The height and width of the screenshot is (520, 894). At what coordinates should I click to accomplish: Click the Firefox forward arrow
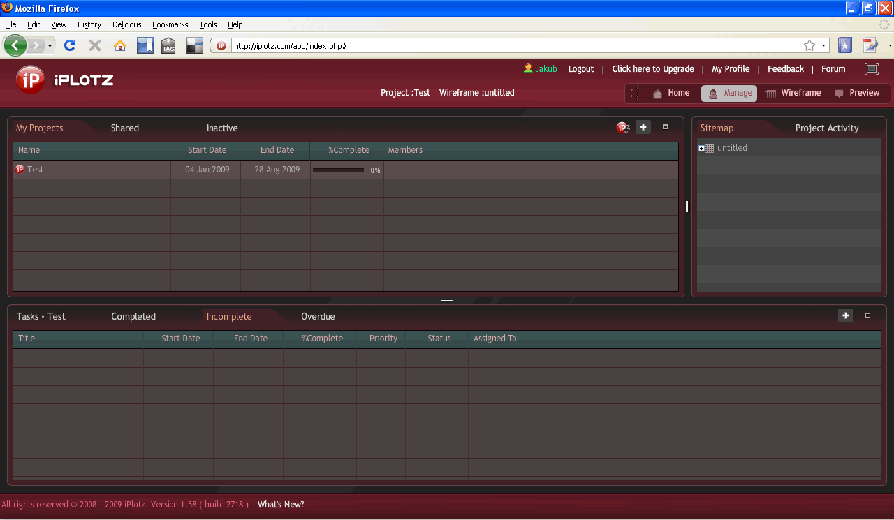pos(36,45)
